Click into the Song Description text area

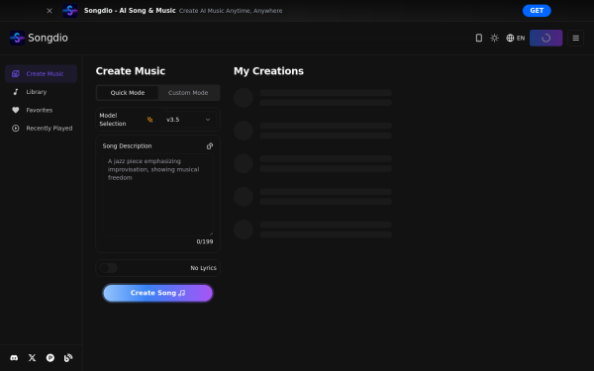(158, 195)
